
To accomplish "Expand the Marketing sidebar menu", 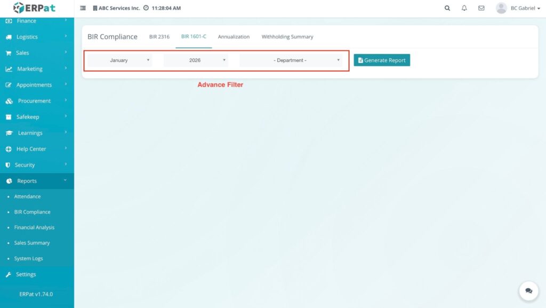I will 37,69.
